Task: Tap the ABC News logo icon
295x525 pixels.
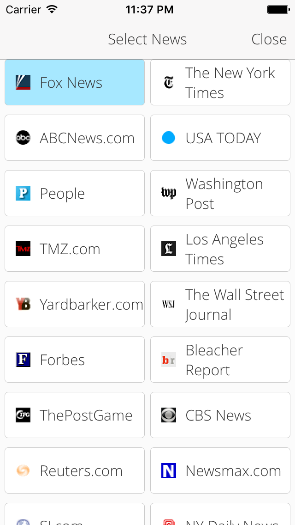Action: pos(23,138)
